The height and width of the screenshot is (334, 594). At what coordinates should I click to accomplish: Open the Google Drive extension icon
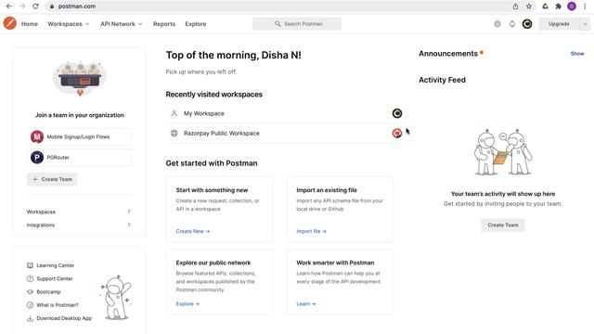[545, 6]
